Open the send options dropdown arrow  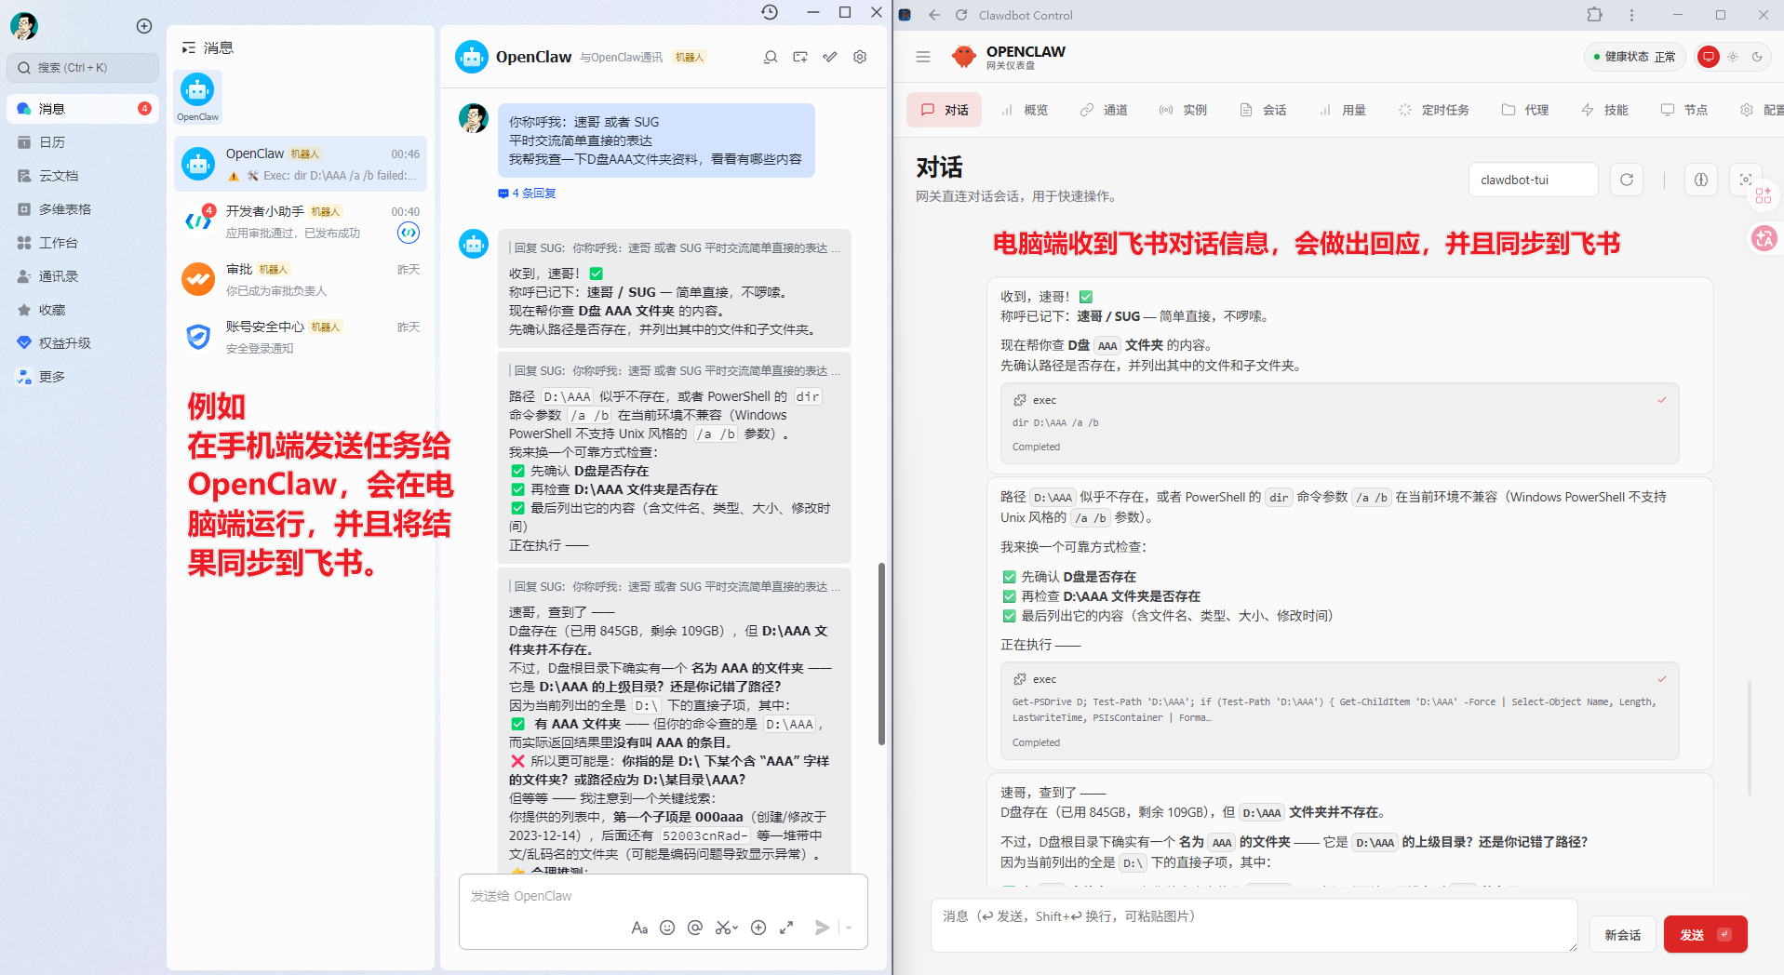[849, 928]
